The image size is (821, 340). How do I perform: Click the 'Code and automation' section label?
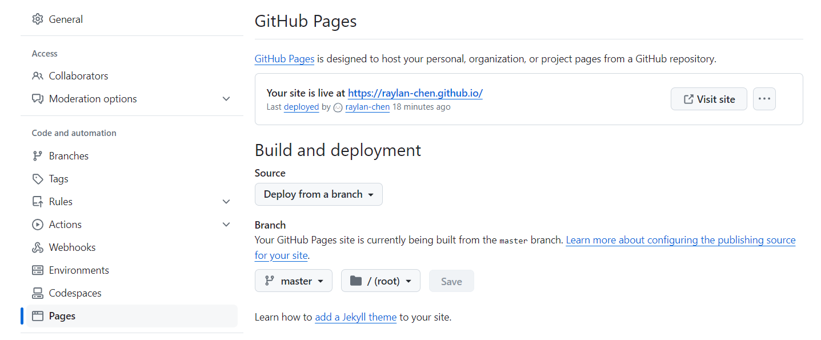[x=74, y=133]
